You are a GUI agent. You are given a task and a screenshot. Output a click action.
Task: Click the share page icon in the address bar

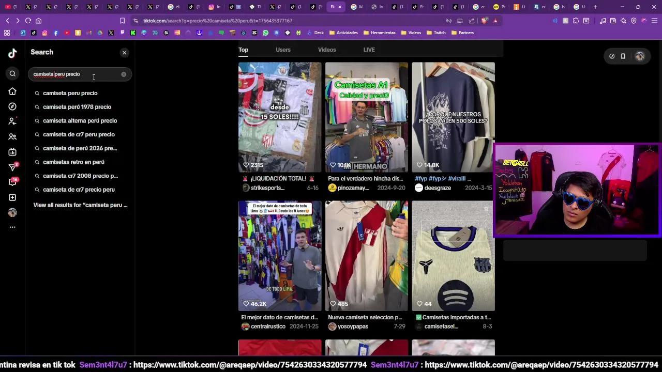tap(472, 21)
